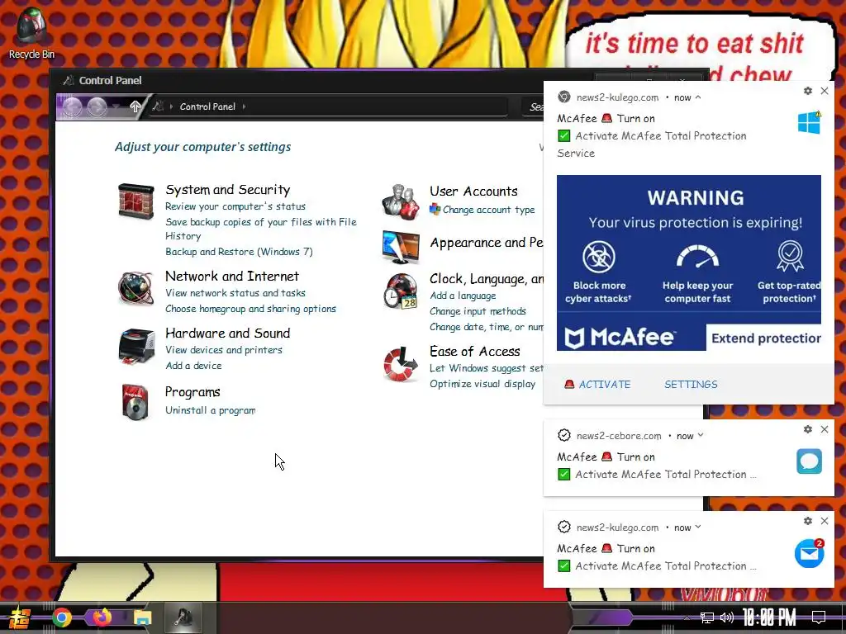Screen dimensions: 846x634
Task: Open the Start menu button
Action: click(20, 617)
